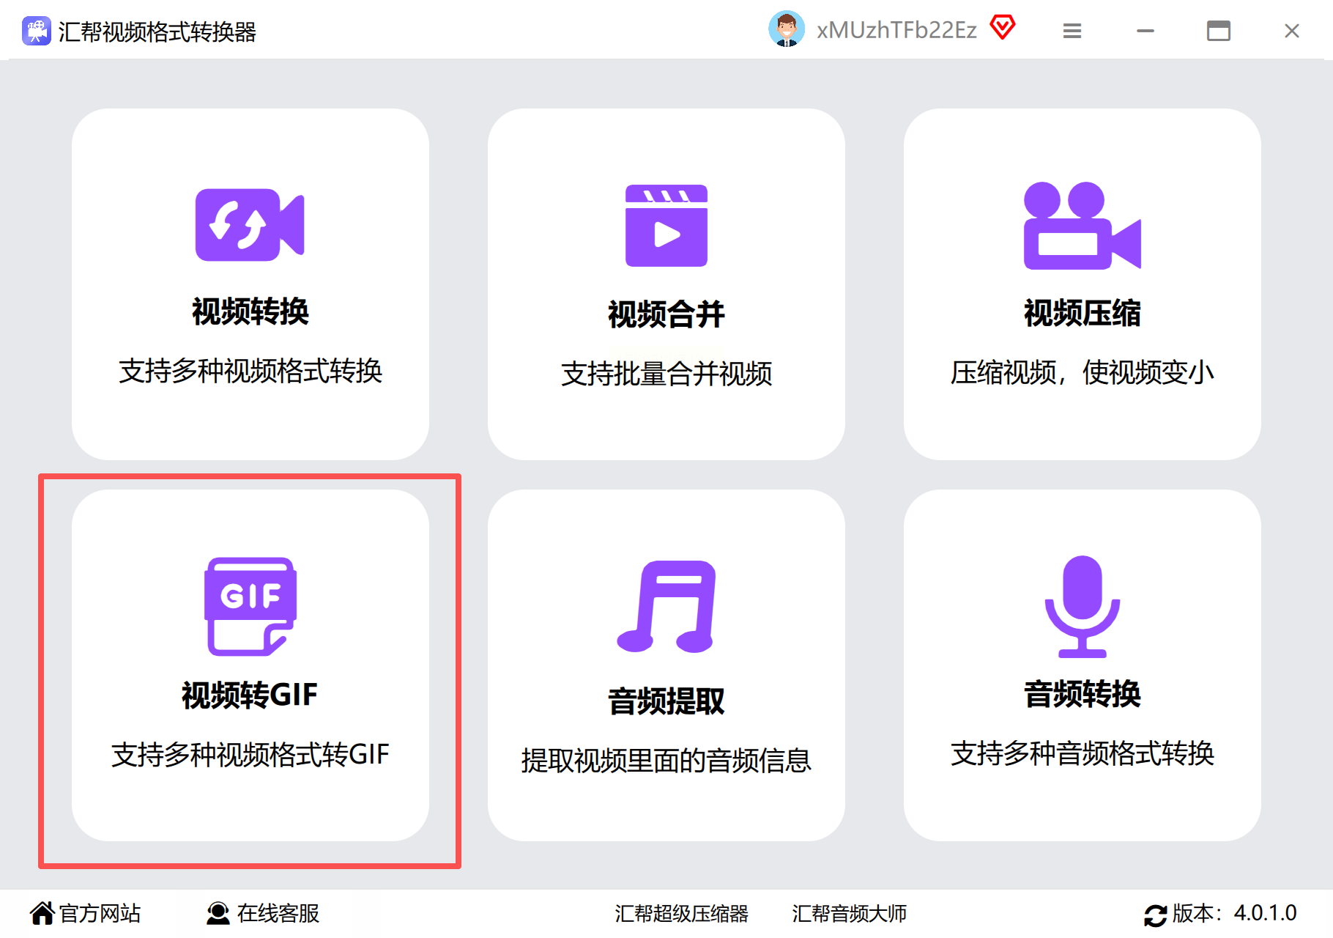1333x938 pixels.
Task: Maximize the converter window
Action: coord(1219,31)
